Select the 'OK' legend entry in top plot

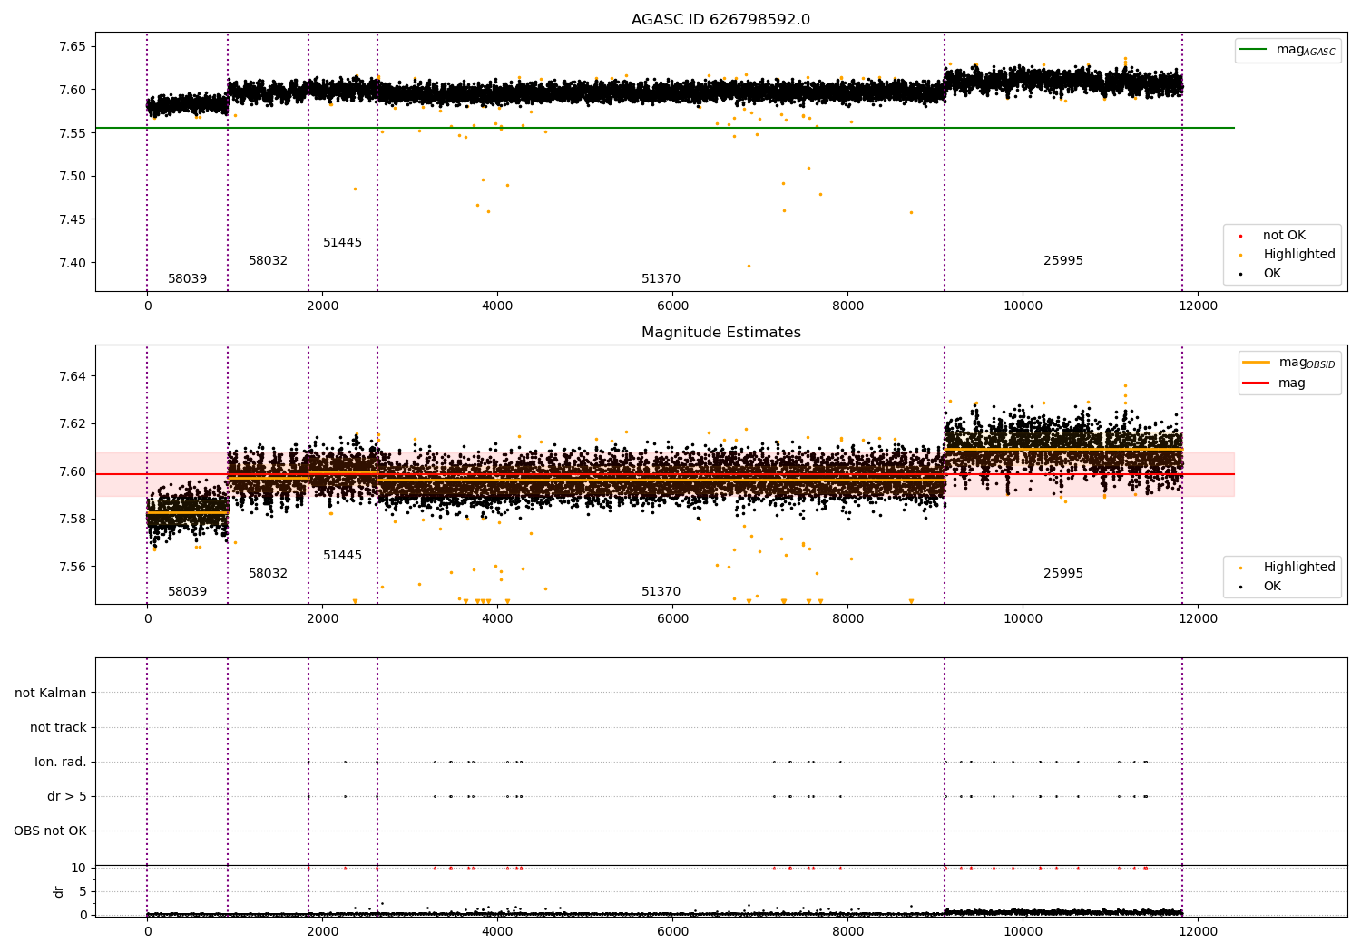[1272, 274]
